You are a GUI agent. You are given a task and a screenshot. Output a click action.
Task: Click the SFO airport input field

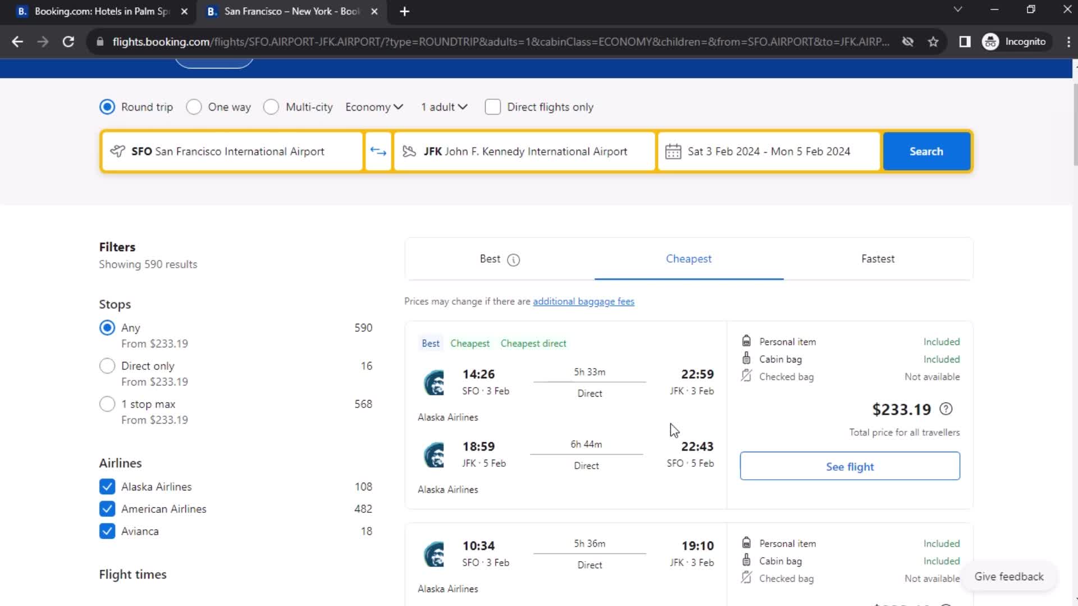232,151
